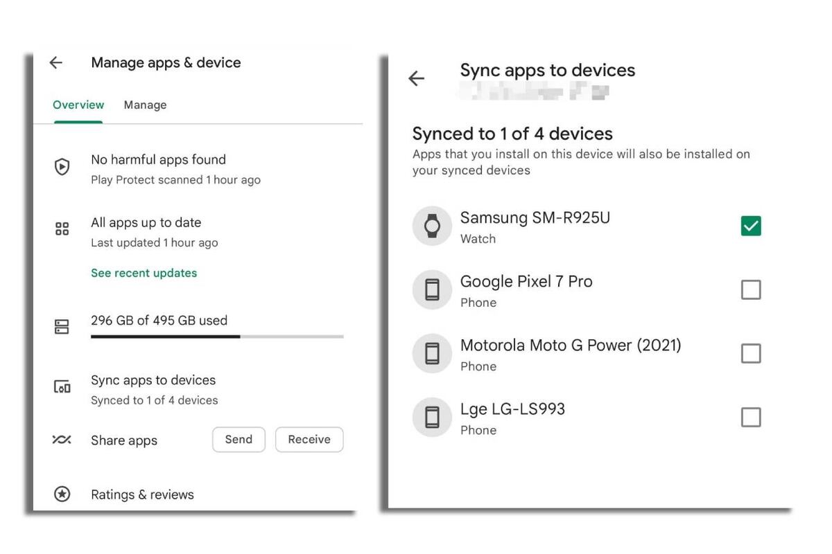832x554 pixels.
Task: Tap Synced to 1 of 4 devices subtitle
Action: click(x=154, y=400)
